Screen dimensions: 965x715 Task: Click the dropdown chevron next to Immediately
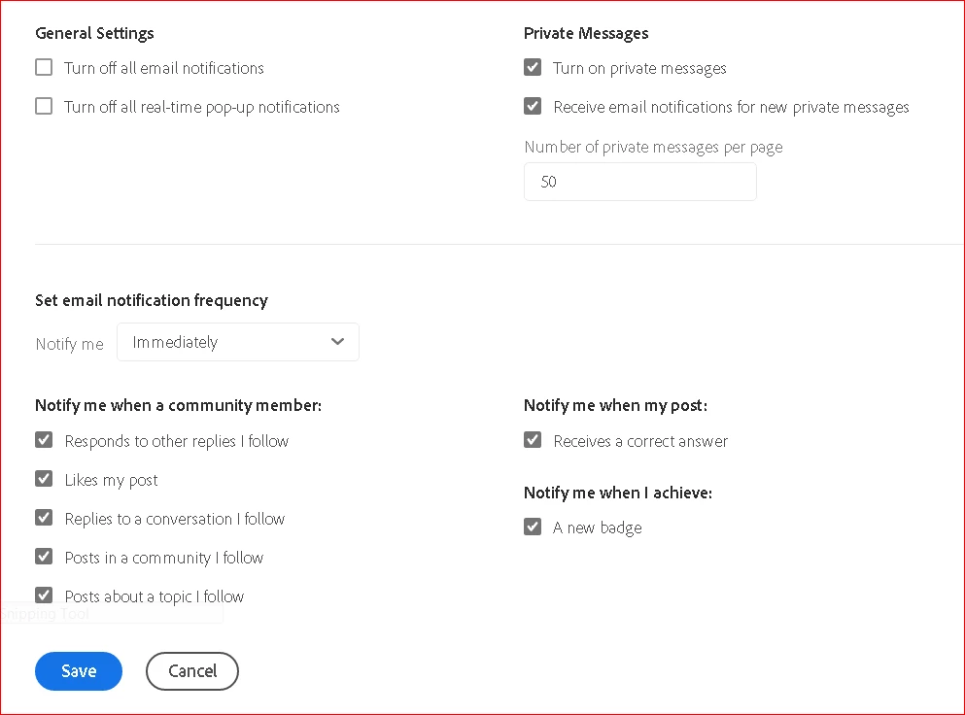point(337,342)
